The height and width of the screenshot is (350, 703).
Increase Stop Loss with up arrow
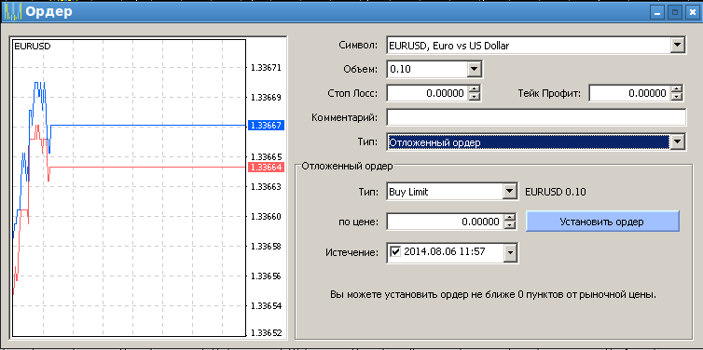pos(474,89)
